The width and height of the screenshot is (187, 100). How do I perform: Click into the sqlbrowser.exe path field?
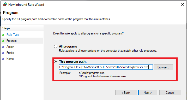(106, 67)
